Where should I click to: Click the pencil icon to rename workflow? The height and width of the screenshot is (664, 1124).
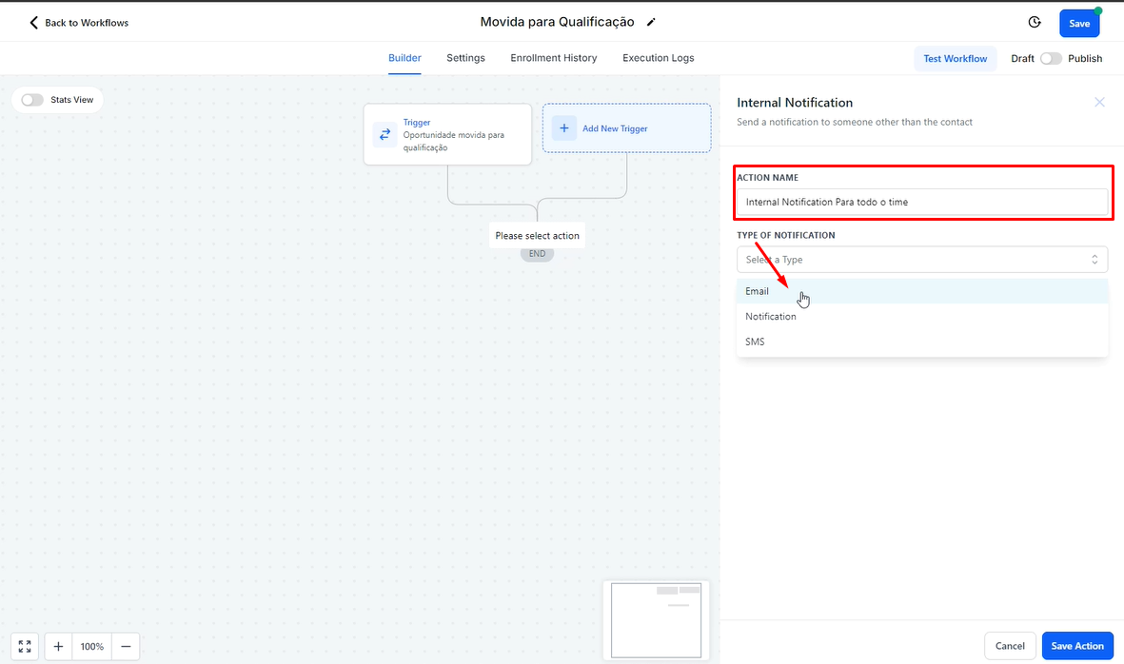pos(651,22)
